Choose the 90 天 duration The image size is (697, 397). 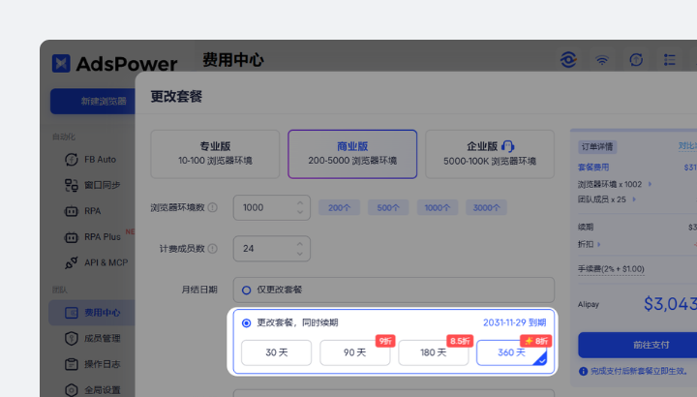tap(354, 352)
